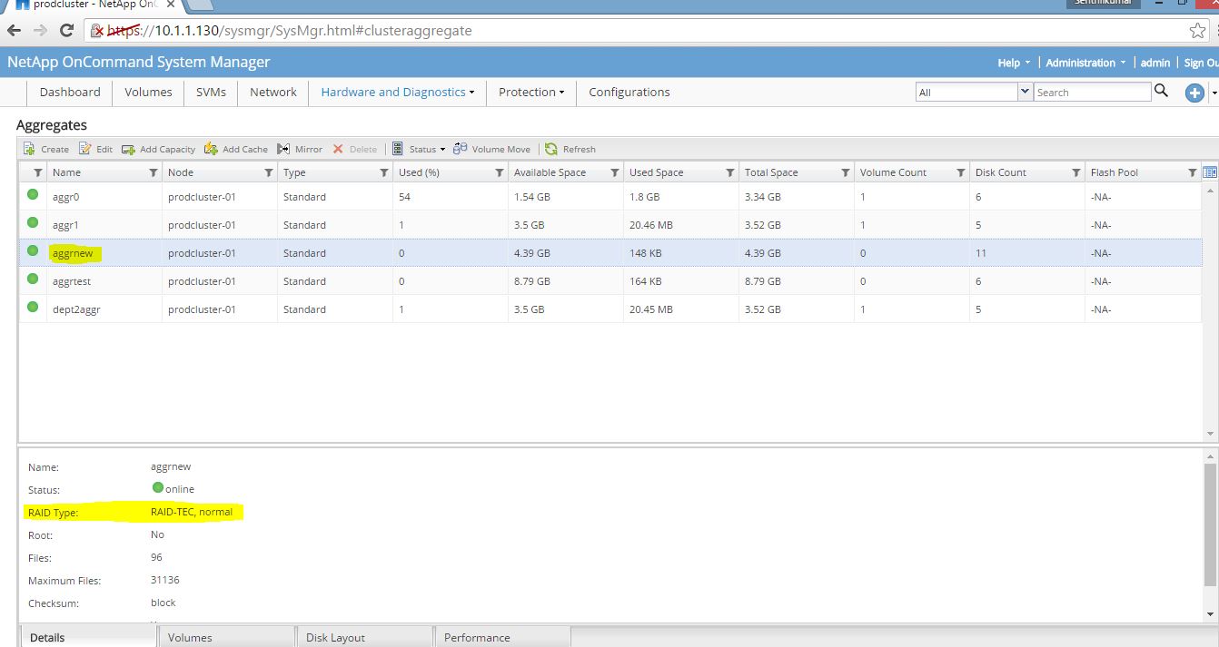
Task: Click inside the Search input field
Action: click(1090, 92)
